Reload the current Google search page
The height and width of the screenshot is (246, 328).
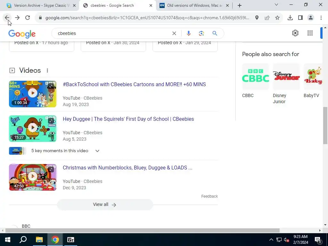28,18
